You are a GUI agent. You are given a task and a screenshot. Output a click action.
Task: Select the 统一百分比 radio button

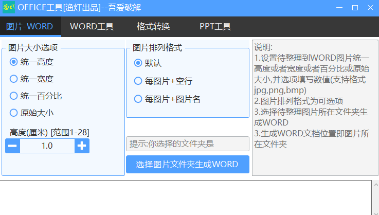tap(13, 96)
